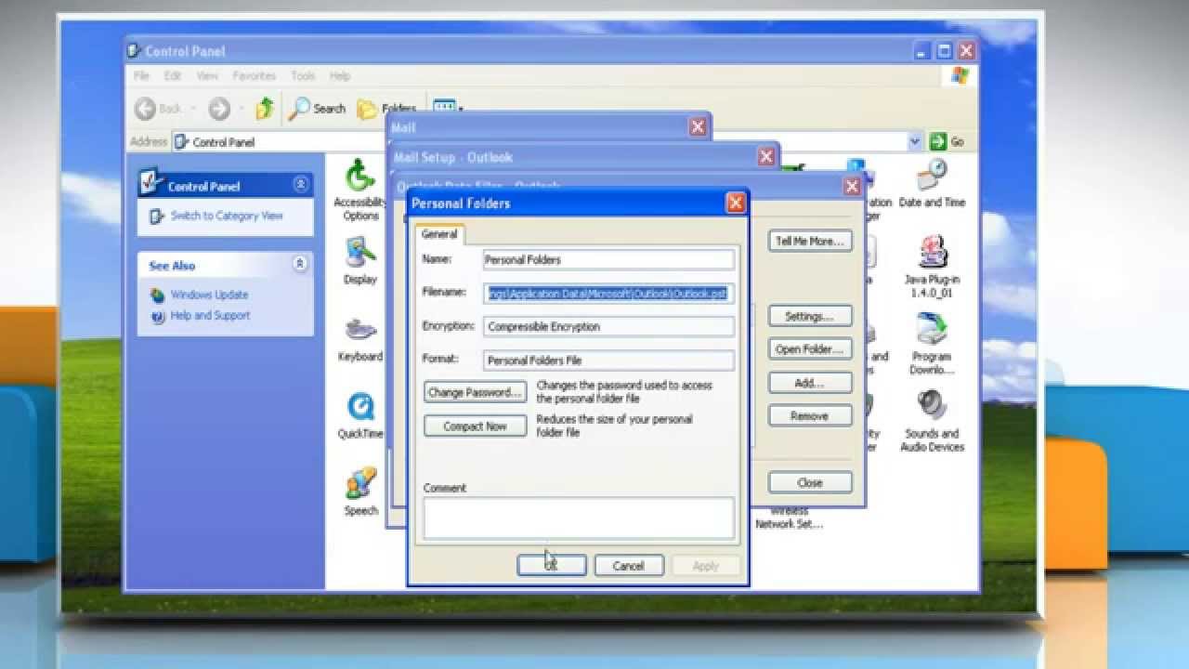Open the Keyboard control panel icon
The image size is (1189, 669).
360,330
